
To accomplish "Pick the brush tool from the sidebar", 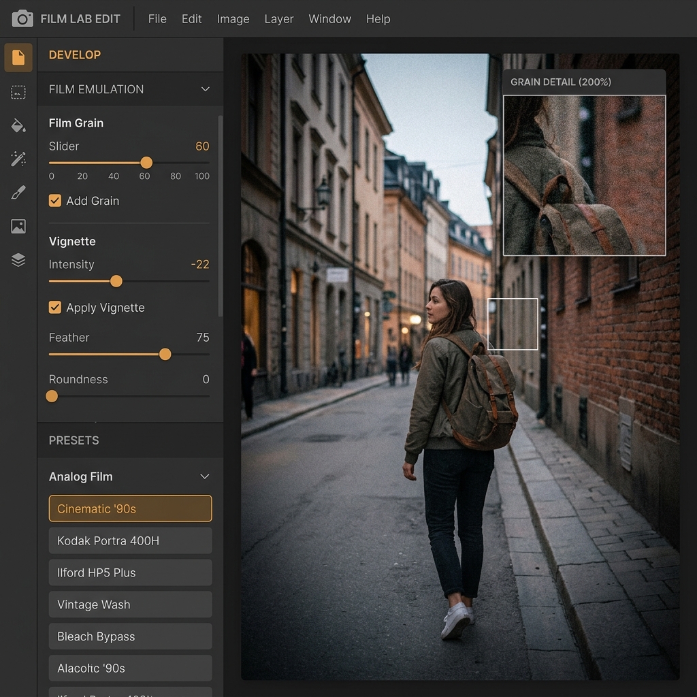I will tap(18, 192).
